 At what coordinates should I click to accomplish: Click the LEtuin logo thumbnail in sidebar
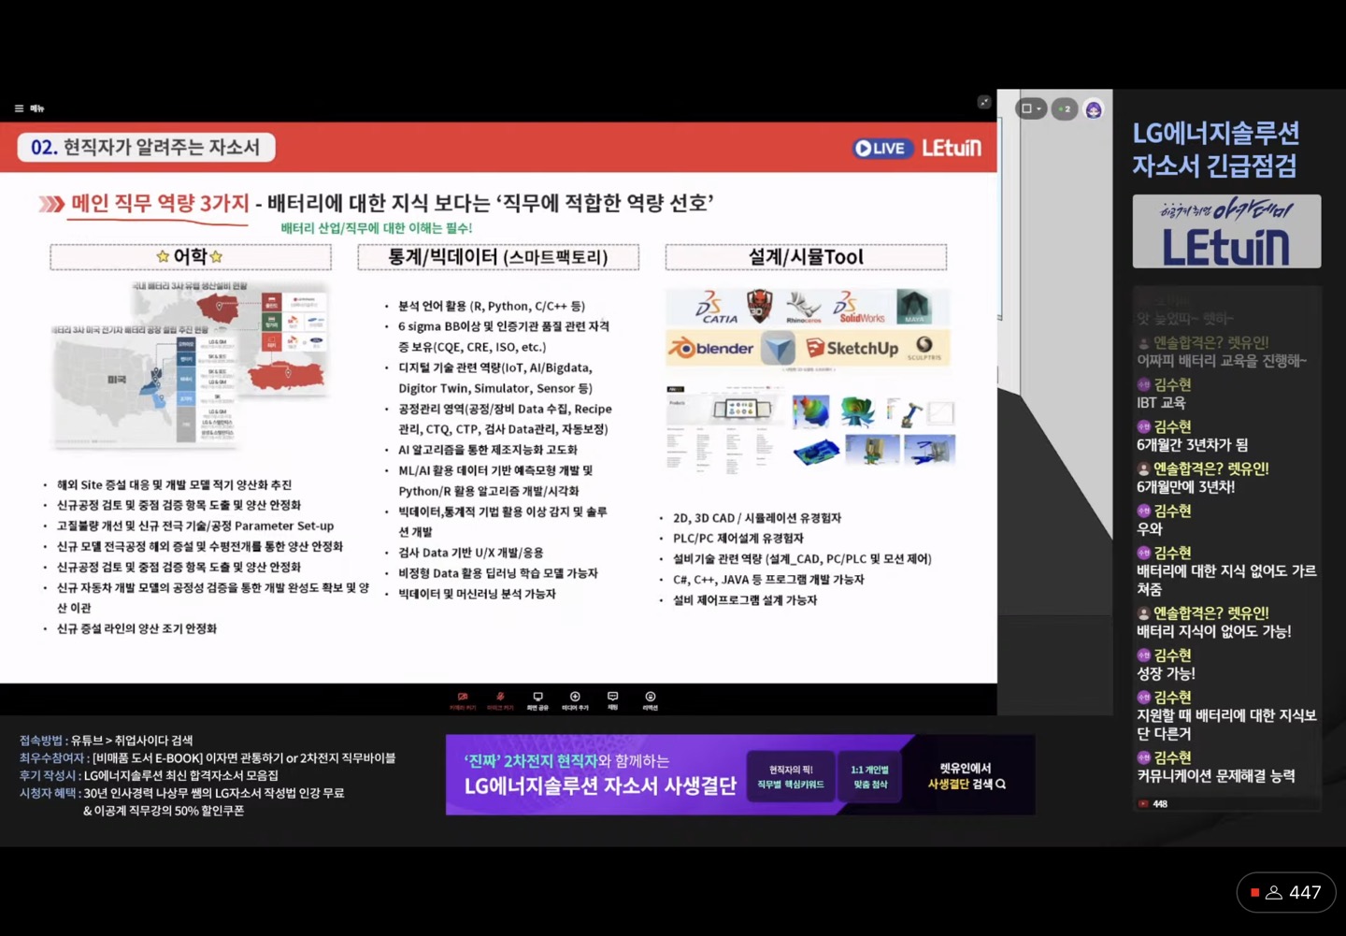1226,231
